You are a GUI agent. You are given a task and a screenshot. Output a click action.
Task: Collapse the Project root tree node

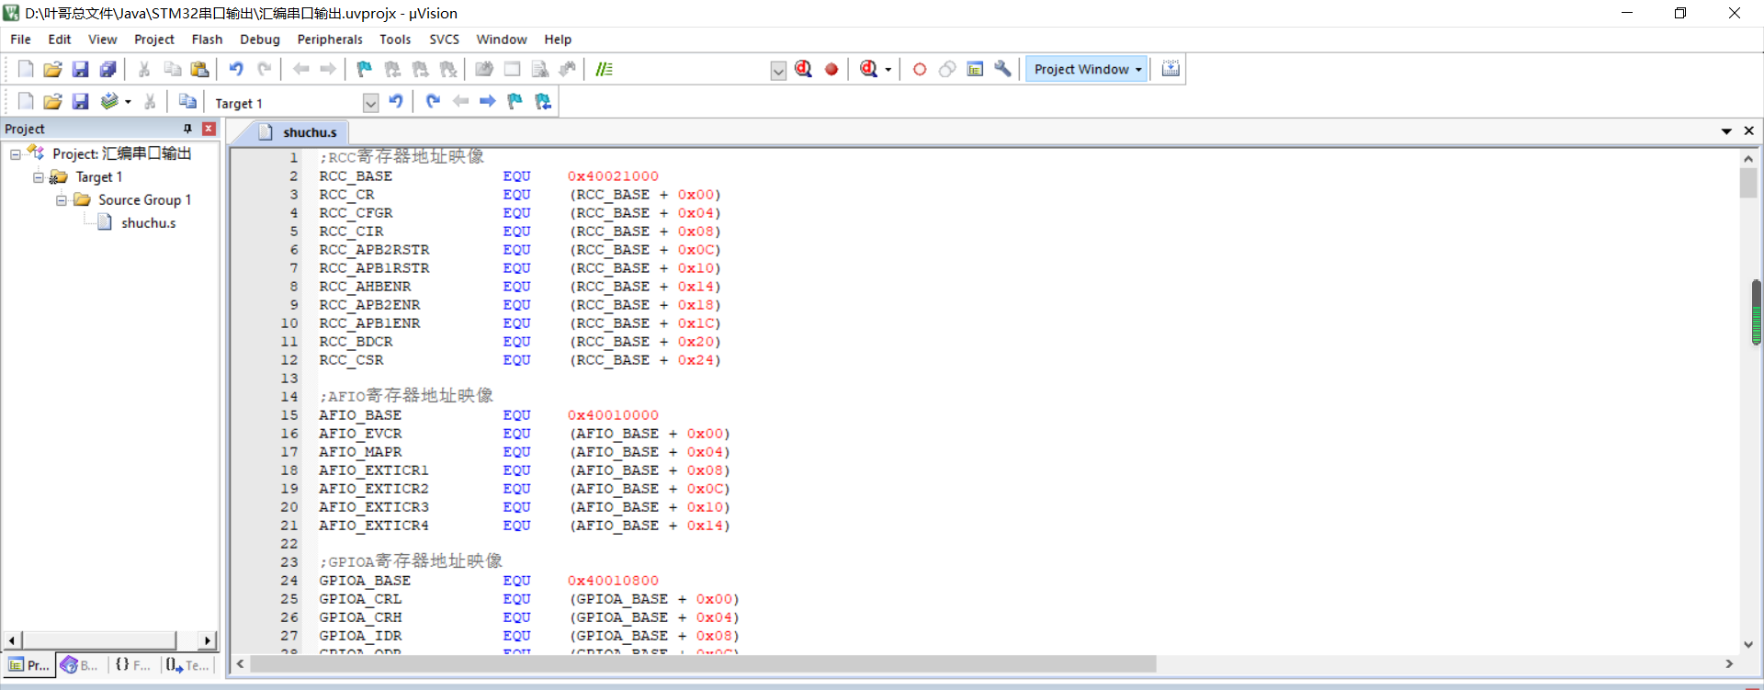pos(15,154)
